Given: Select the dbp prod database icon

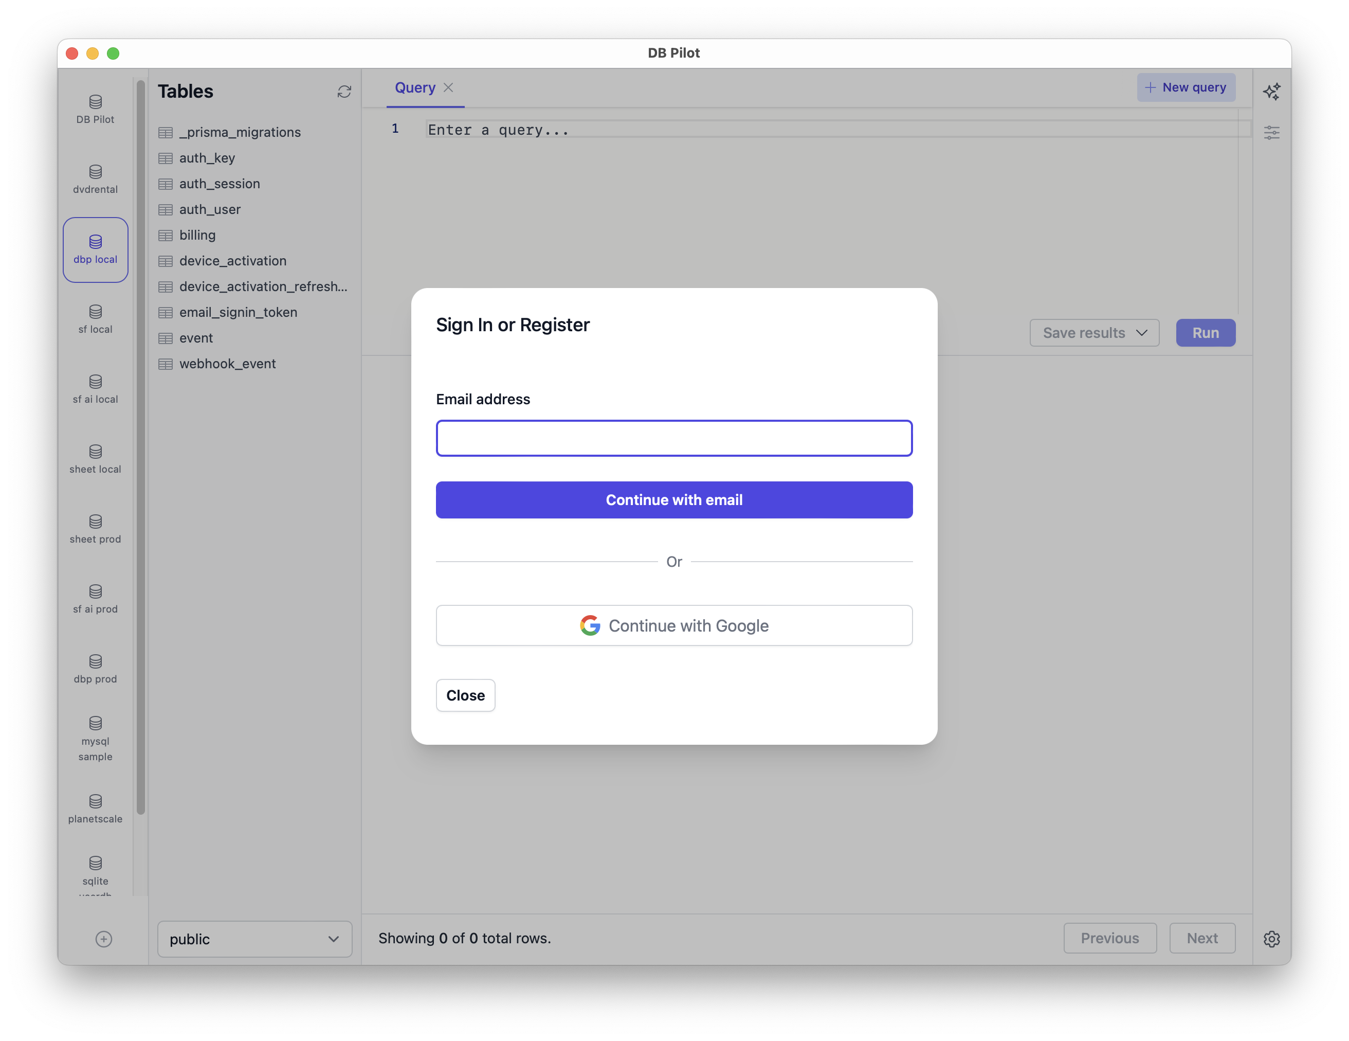Looking at the screenshot, I should pos(96,660).
